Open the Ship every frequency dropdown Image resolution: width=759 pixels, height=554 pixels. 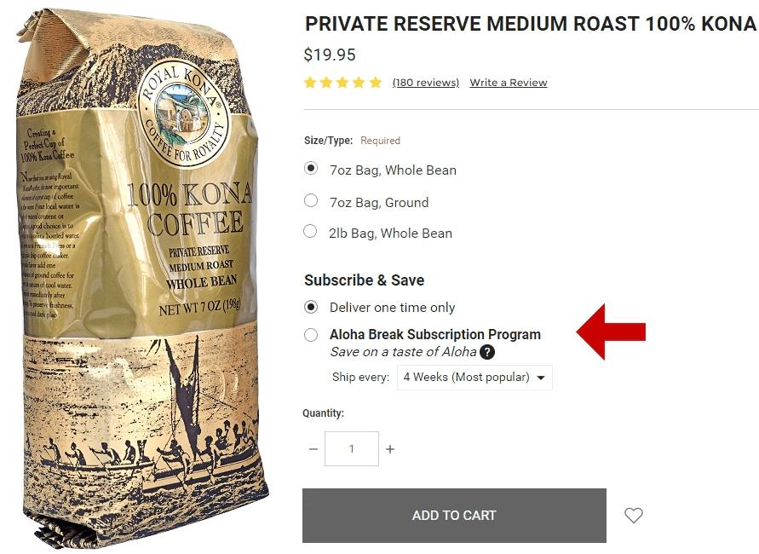[474, 378]
